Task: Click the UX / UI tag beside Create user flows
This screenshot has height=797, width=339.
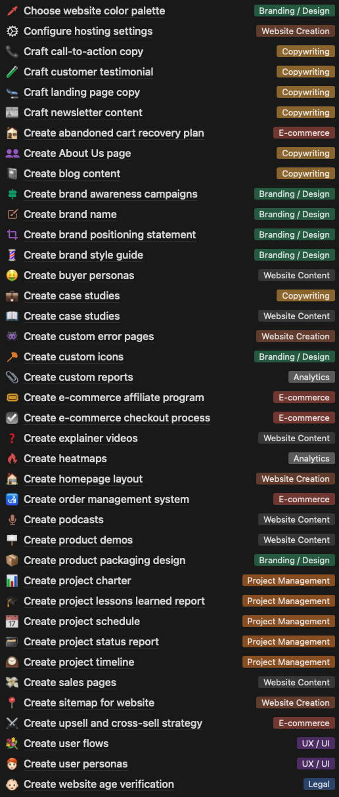Action: coord(316,743)
